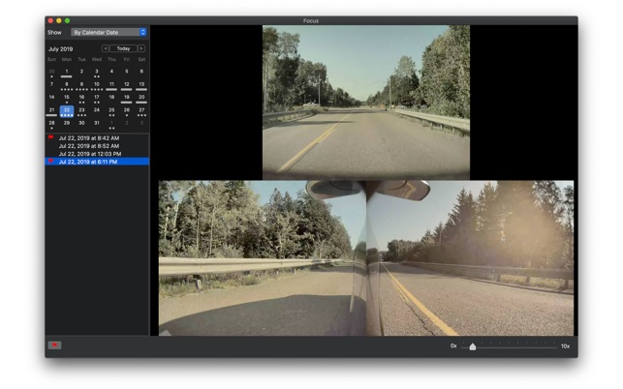Screen dimensions: 623x389
Task: Toggle the flag button in bottom bar
Action: click(x=52, y=344)
